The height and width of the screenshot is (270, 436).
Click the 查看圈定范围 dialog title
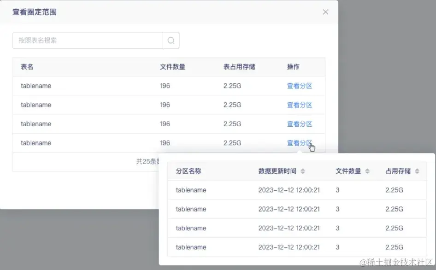tap(35, 12)
